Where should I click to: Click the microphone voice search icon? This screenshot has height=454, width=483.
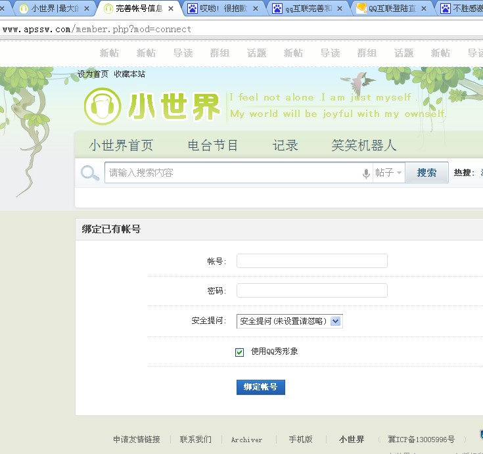click(366, 173)
